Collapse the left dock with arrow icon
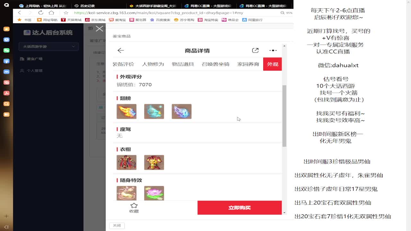Viewport: 411px width, 231px height. 6,227
